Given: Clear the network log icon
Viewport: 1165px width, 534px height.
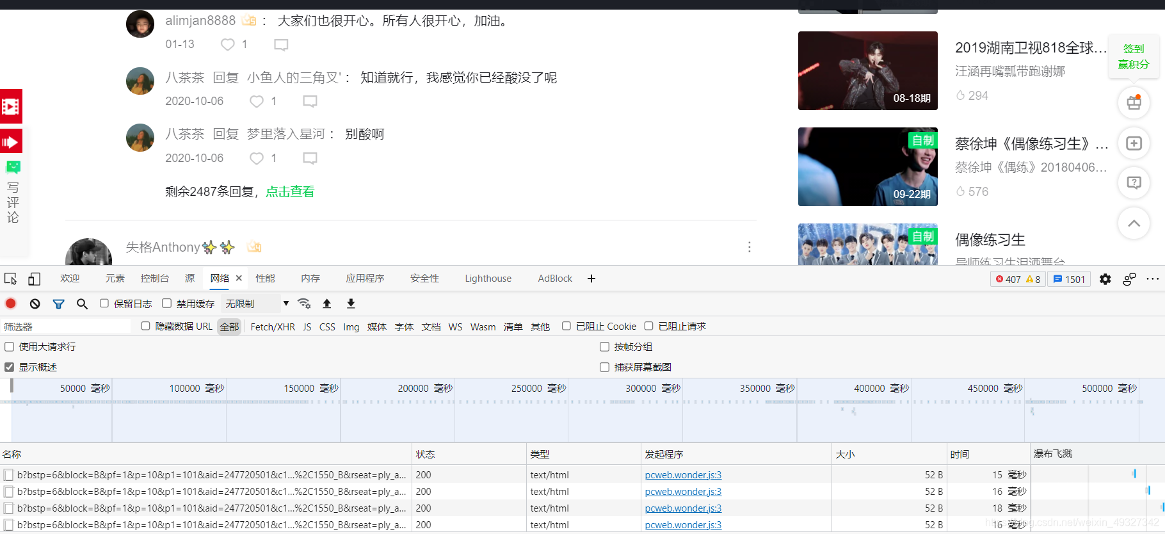Looking at the screenshot, I should (x=35, y=303).
